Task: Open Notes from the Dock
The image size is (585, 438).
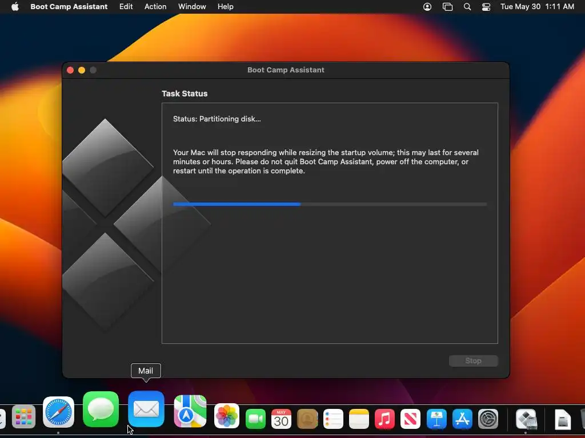Action: 359,419
